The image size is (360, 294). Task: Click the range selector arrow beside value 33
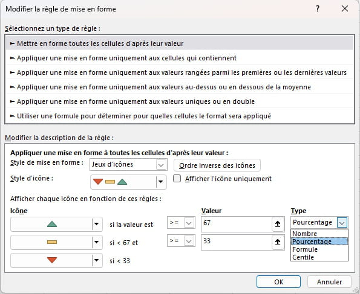pos(278,242)
